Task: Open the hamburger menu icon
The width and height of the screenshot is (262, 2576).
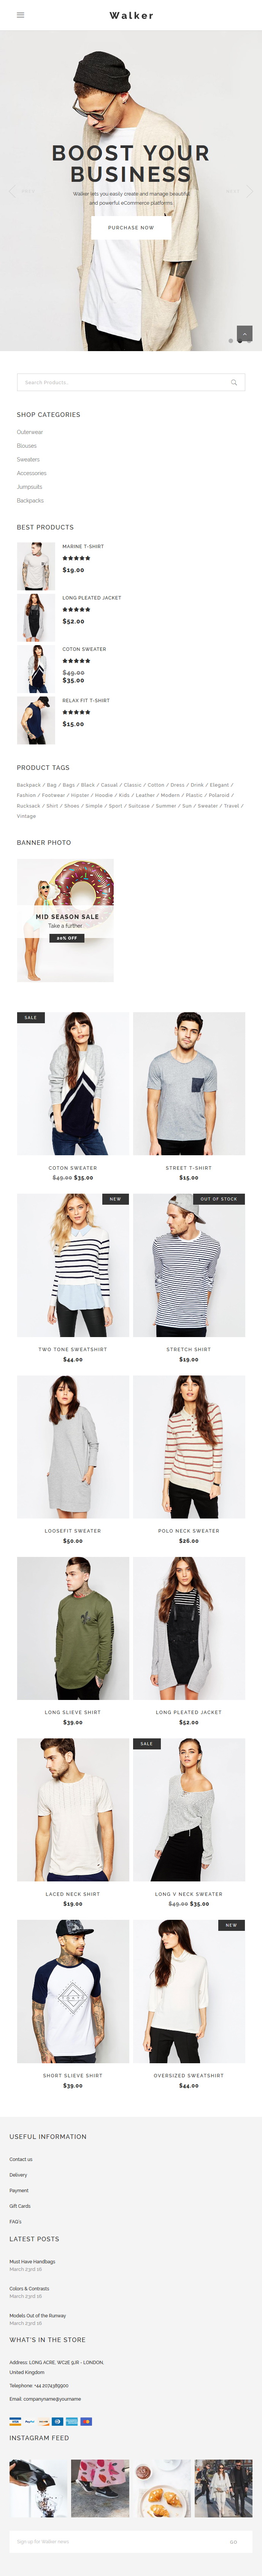Action: [20, 15]
